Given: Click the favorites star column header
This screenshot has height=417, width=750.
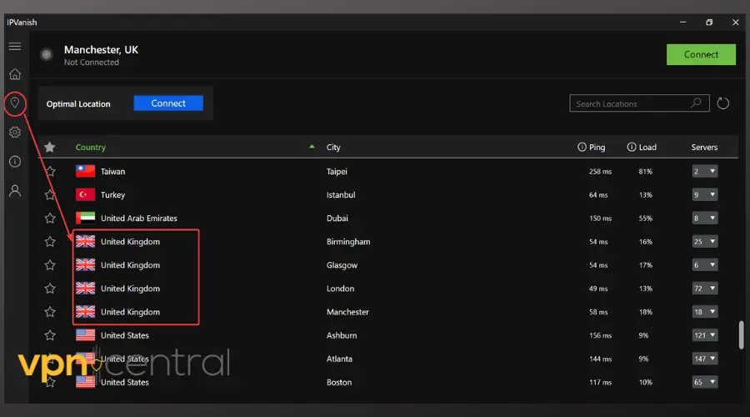Looking at the screenshot, I should tap(50, 147).
